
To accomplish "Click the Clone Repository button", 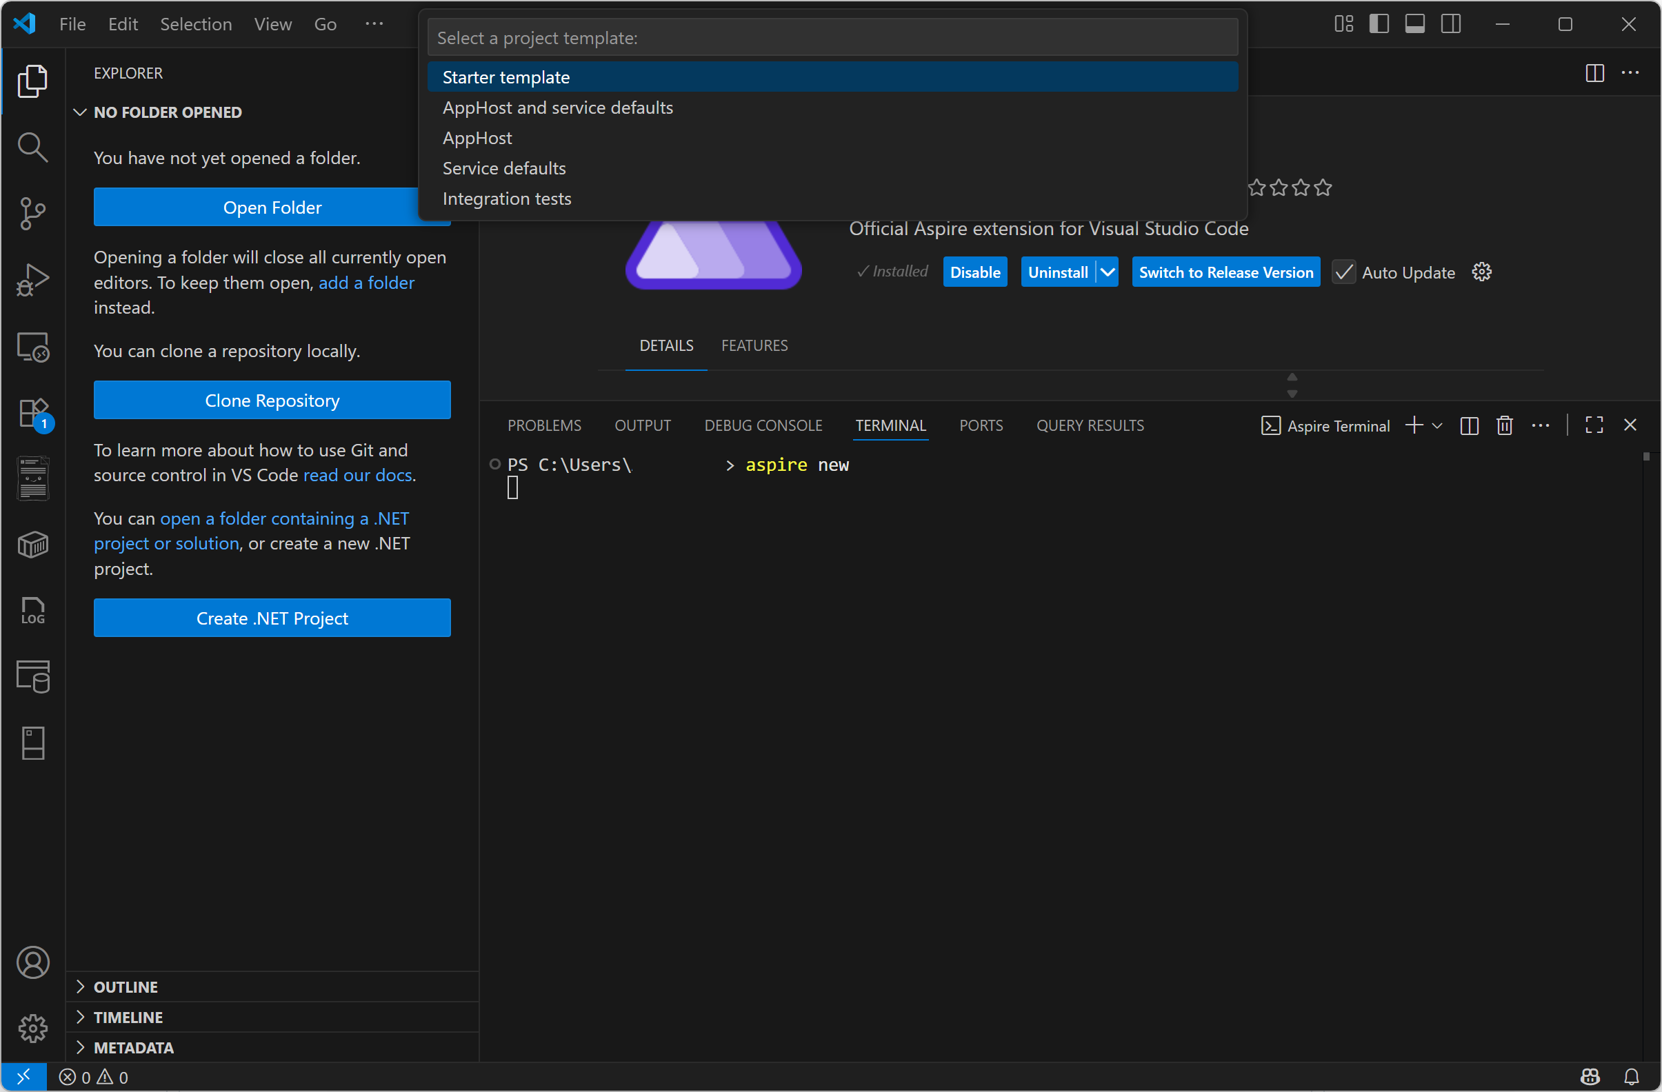I will (272, 400).
